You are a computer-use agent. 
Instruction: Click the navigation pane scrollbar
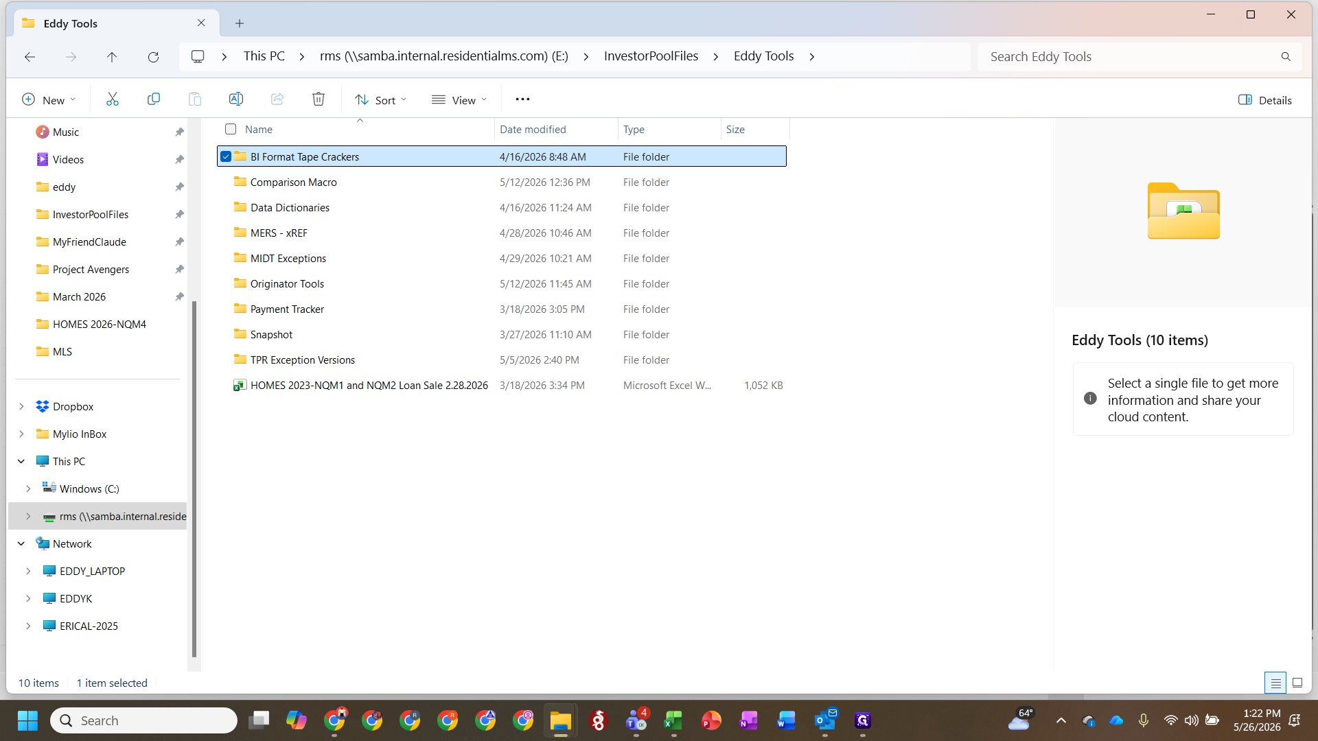(x=194, y=478)
